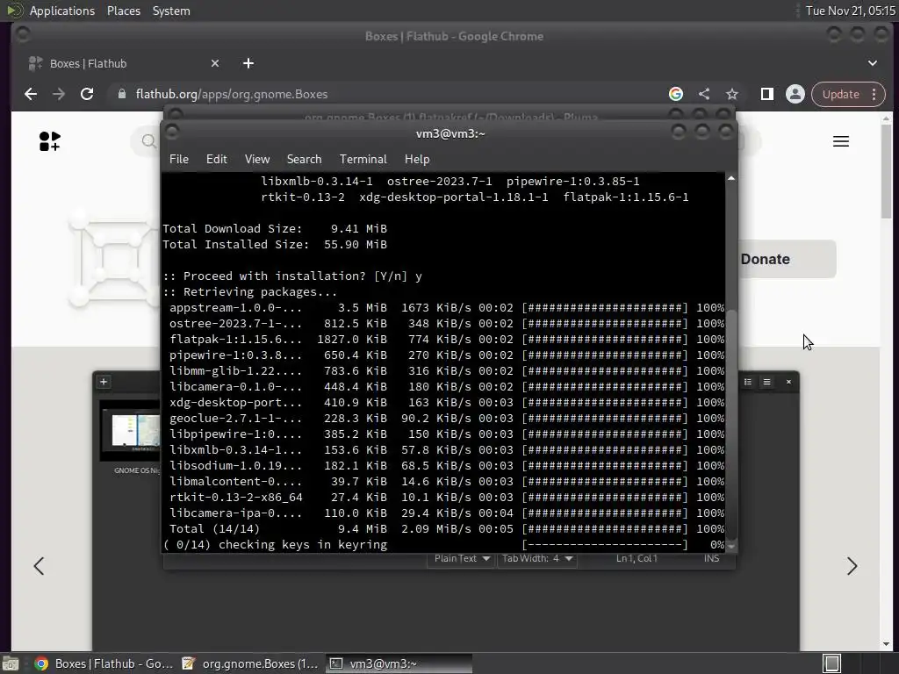
Task: Open a new Chrome tab
Action: coord(248,63)
